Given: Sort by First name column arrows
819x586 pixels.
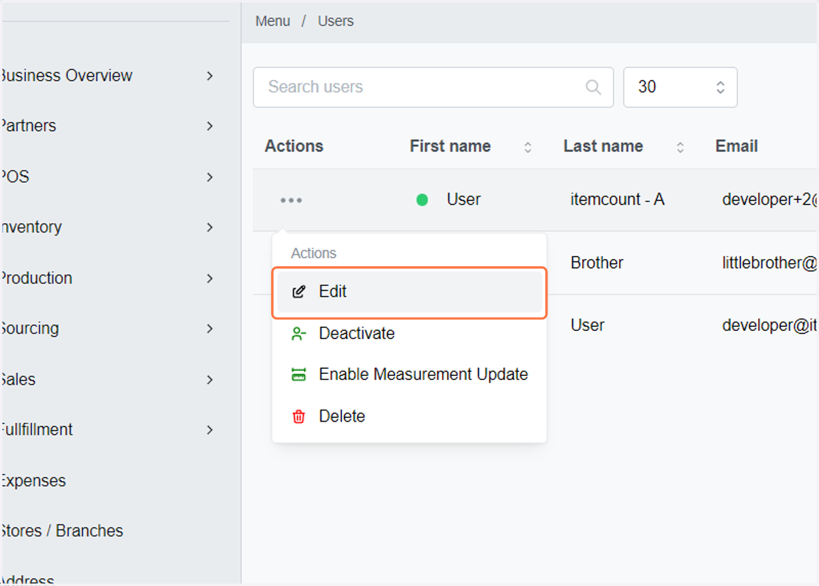Looking at the screenshot, I should 528,147.
